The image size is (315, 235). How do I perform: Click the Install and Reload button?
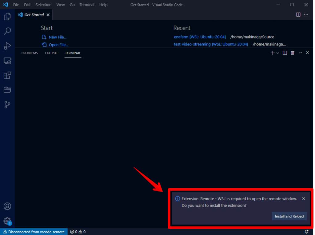coord(289,216)
